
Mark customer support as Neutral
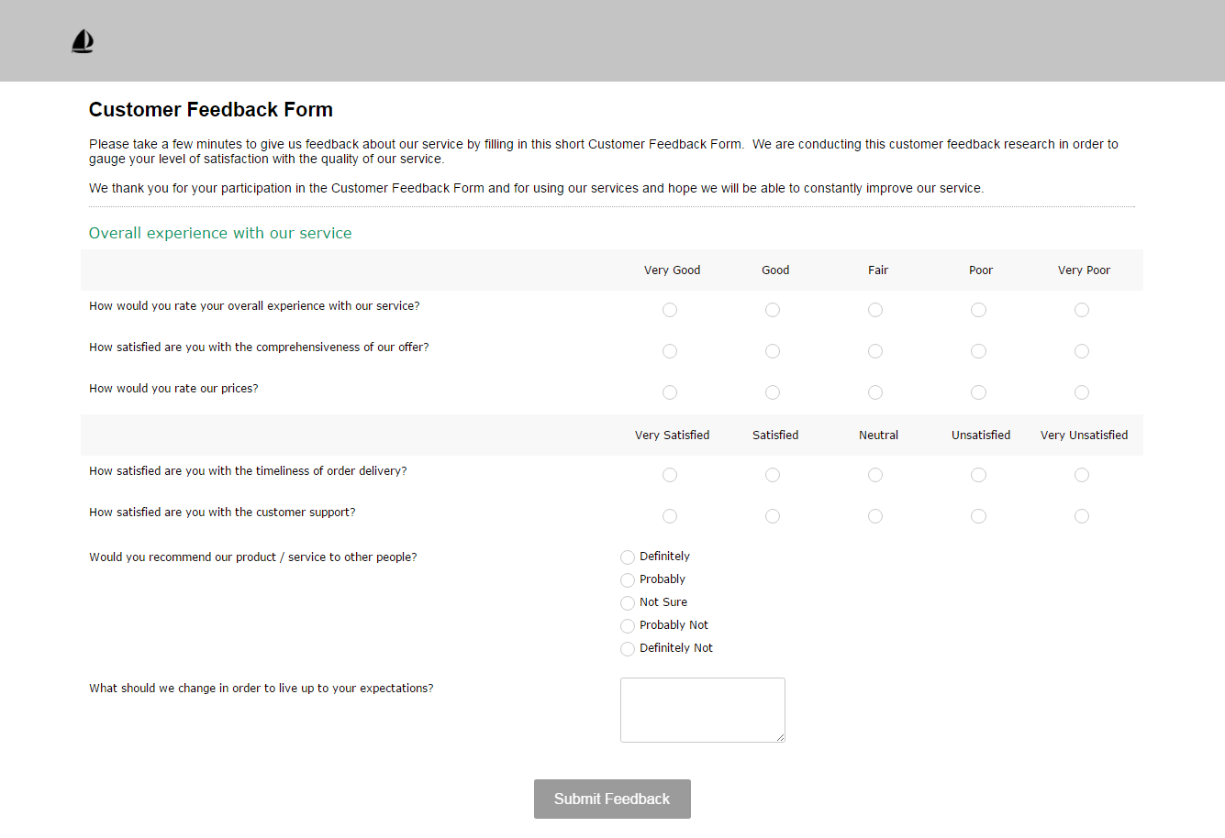pos(875,516)
